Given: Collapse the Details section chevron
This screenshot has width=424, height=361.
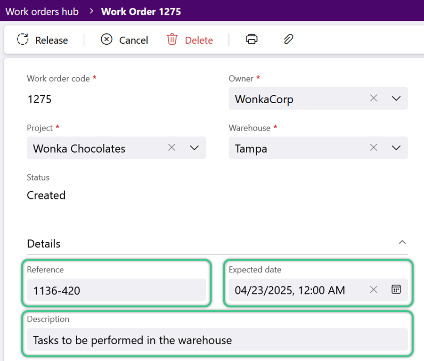Looking at the screenshot, I should tap(402, 242).
